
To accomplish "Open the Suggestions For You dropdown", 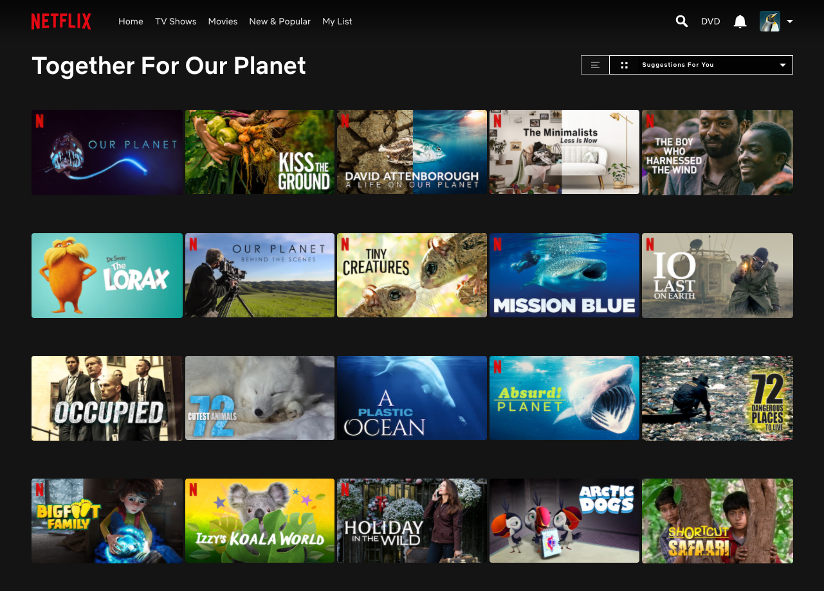I will tap(701, 65).
